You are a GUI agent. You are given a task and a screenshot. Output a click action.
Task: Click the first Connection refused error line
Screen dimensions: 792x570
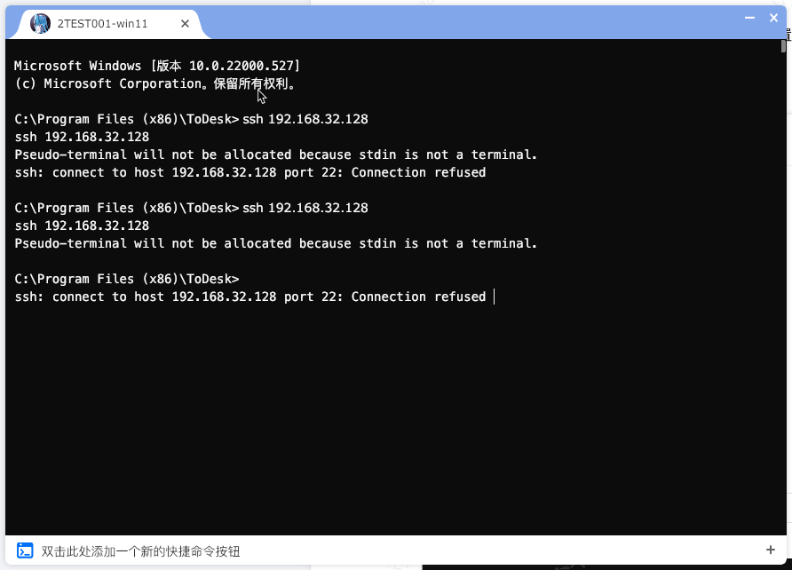click(x=250, y=172)
